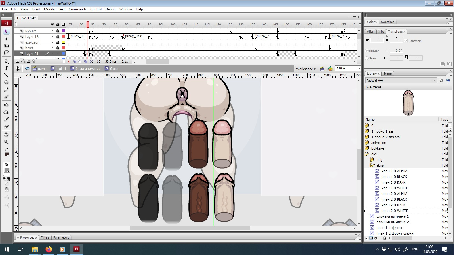The height and width of the screenshot is (255, 454).
Task: Click 1 girl 1 breadcrumb in edit bar
Action: tap(58, 69)
